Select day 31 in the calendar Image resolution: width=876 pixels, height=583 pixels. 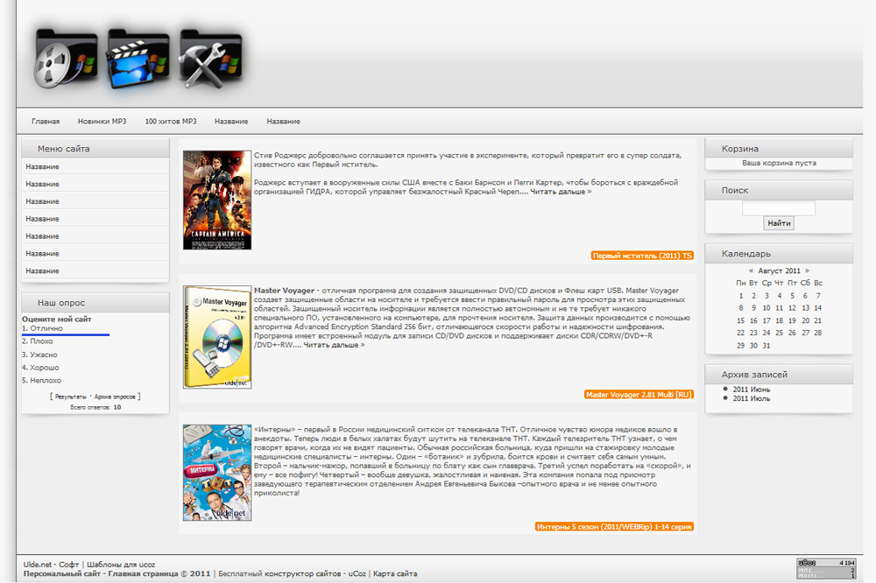point(766,346)
